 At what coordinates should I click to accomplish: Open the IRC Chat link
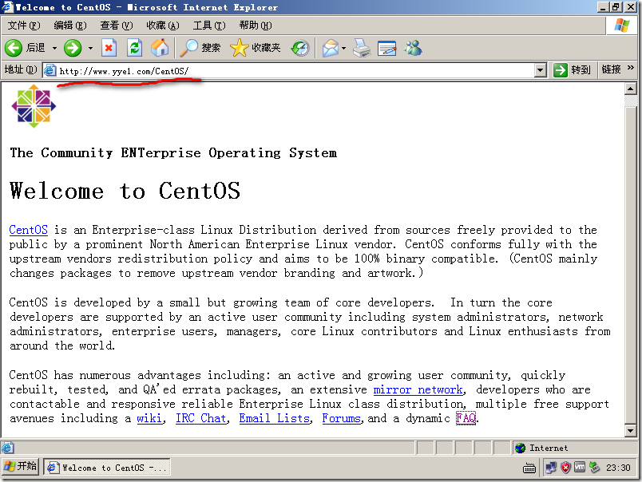200,418
